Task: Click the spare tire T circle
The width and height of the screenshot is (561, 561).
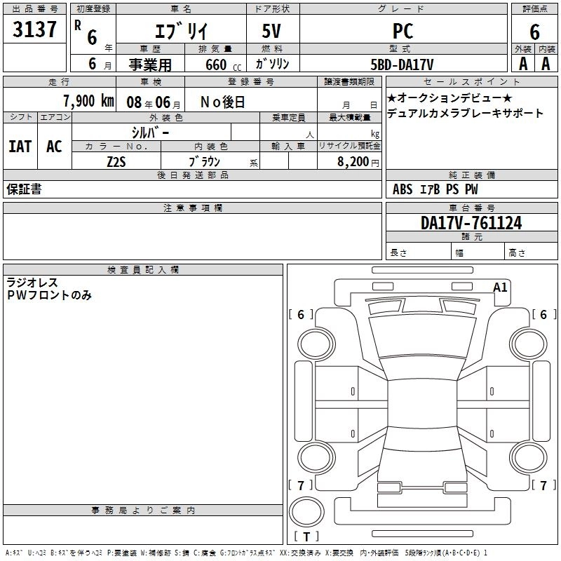Action: tap(306, 512)
